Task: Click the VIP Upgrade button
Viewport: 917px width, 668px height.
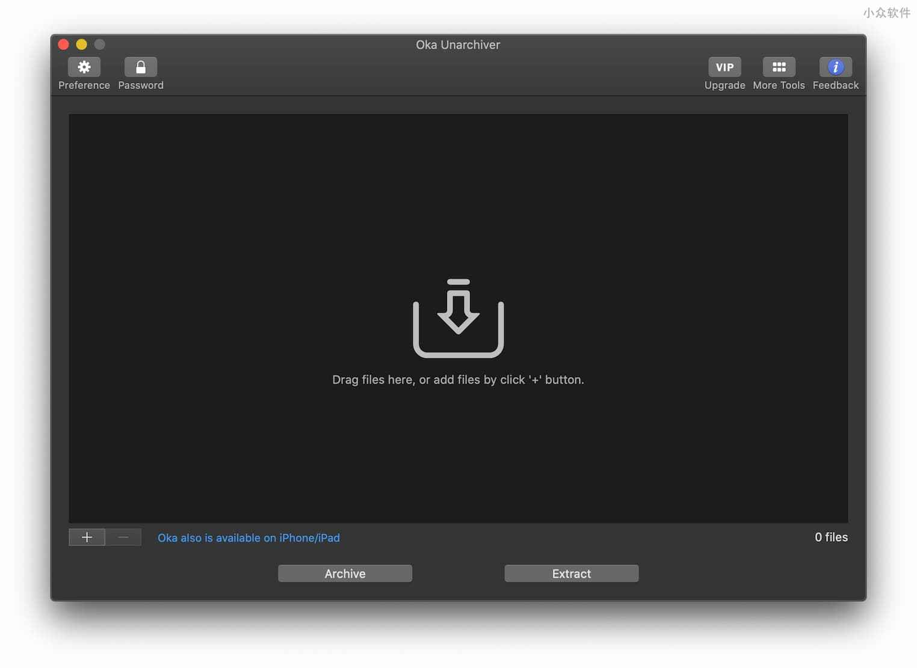Action: [724, 67]
